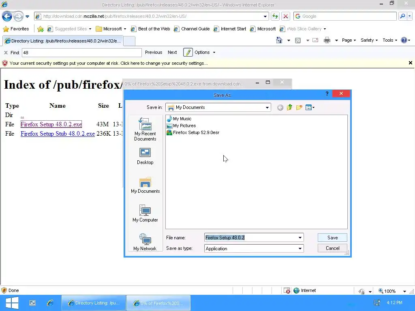The image size is (415, 311).
Task: Select the Directory Listing tab
Action: [63, 41]
